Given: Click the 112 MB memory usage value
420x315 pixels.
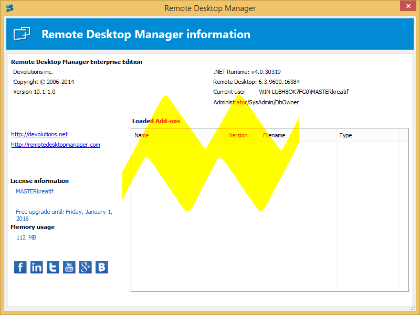Looking at the screenshot, I should coord(26,237).
